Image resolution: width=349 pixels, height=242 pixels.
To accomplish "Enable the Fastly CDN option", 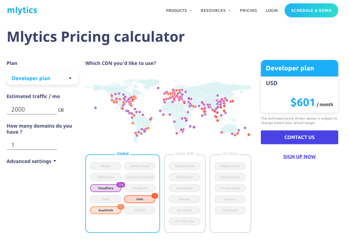I will tap(105, 199).
